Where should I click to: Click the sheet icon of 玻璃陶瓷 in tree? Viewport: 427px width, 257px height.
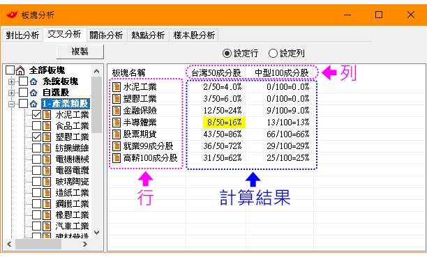pos(47,182)
